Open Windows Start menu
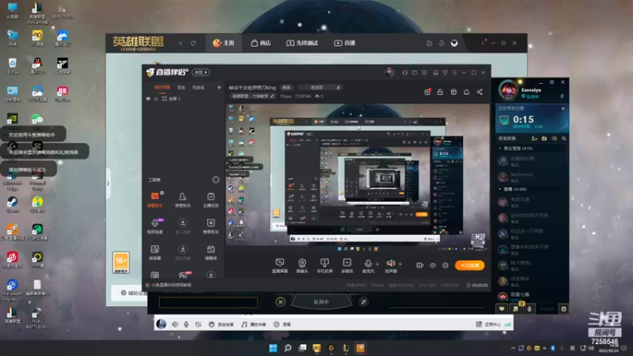The image size is (633, 356). click(x=273, y=348)
